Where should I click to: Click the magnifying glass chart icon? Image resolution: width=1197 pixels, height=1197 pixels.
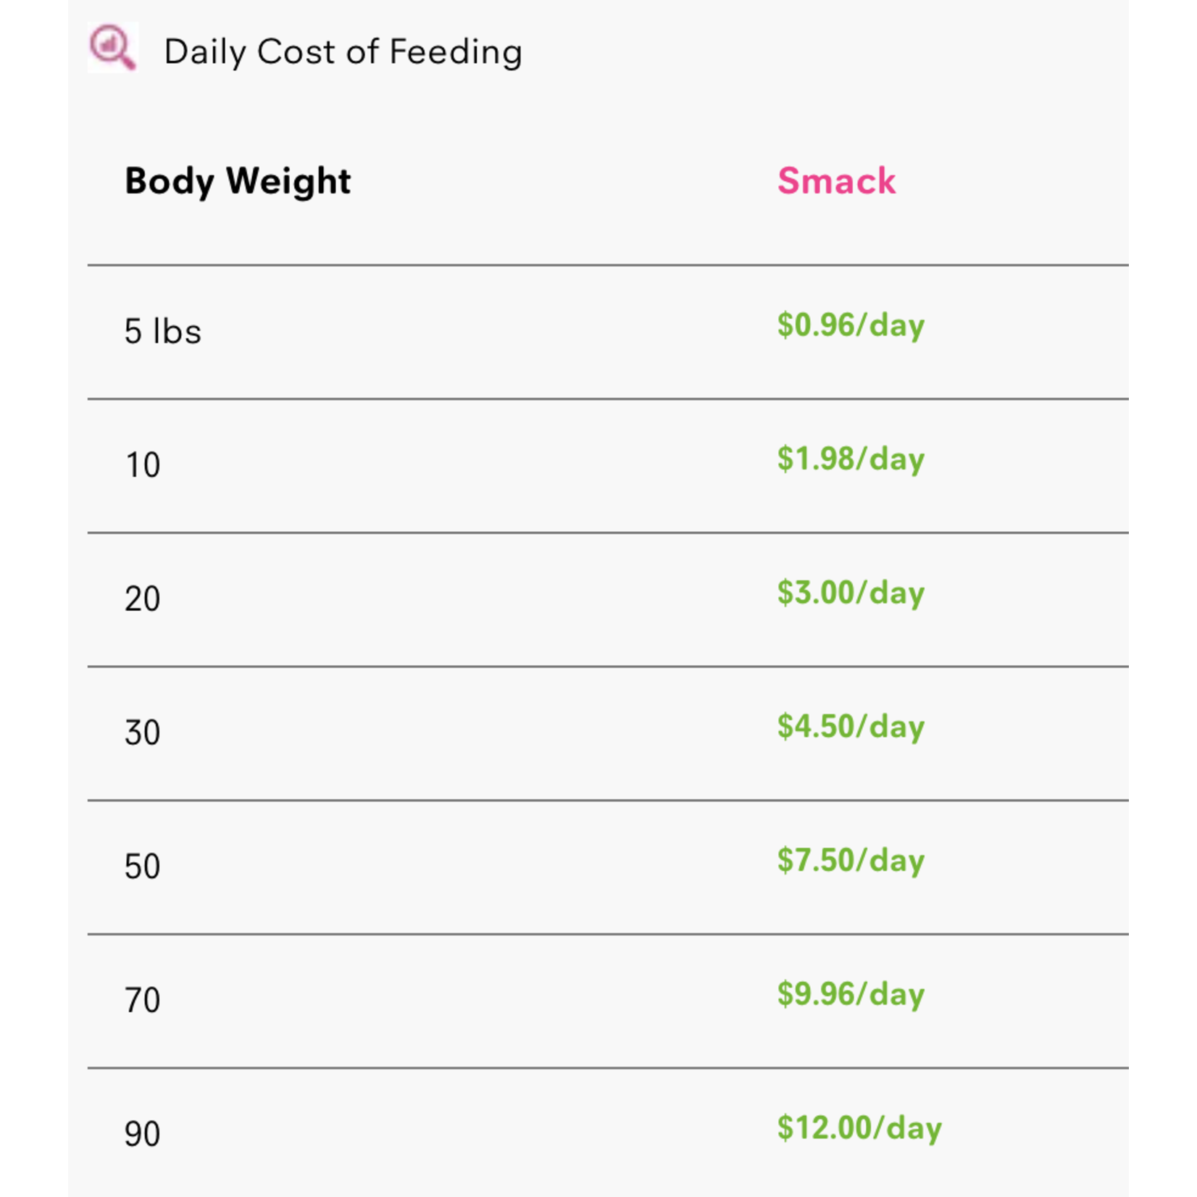[x=112, y=48]
